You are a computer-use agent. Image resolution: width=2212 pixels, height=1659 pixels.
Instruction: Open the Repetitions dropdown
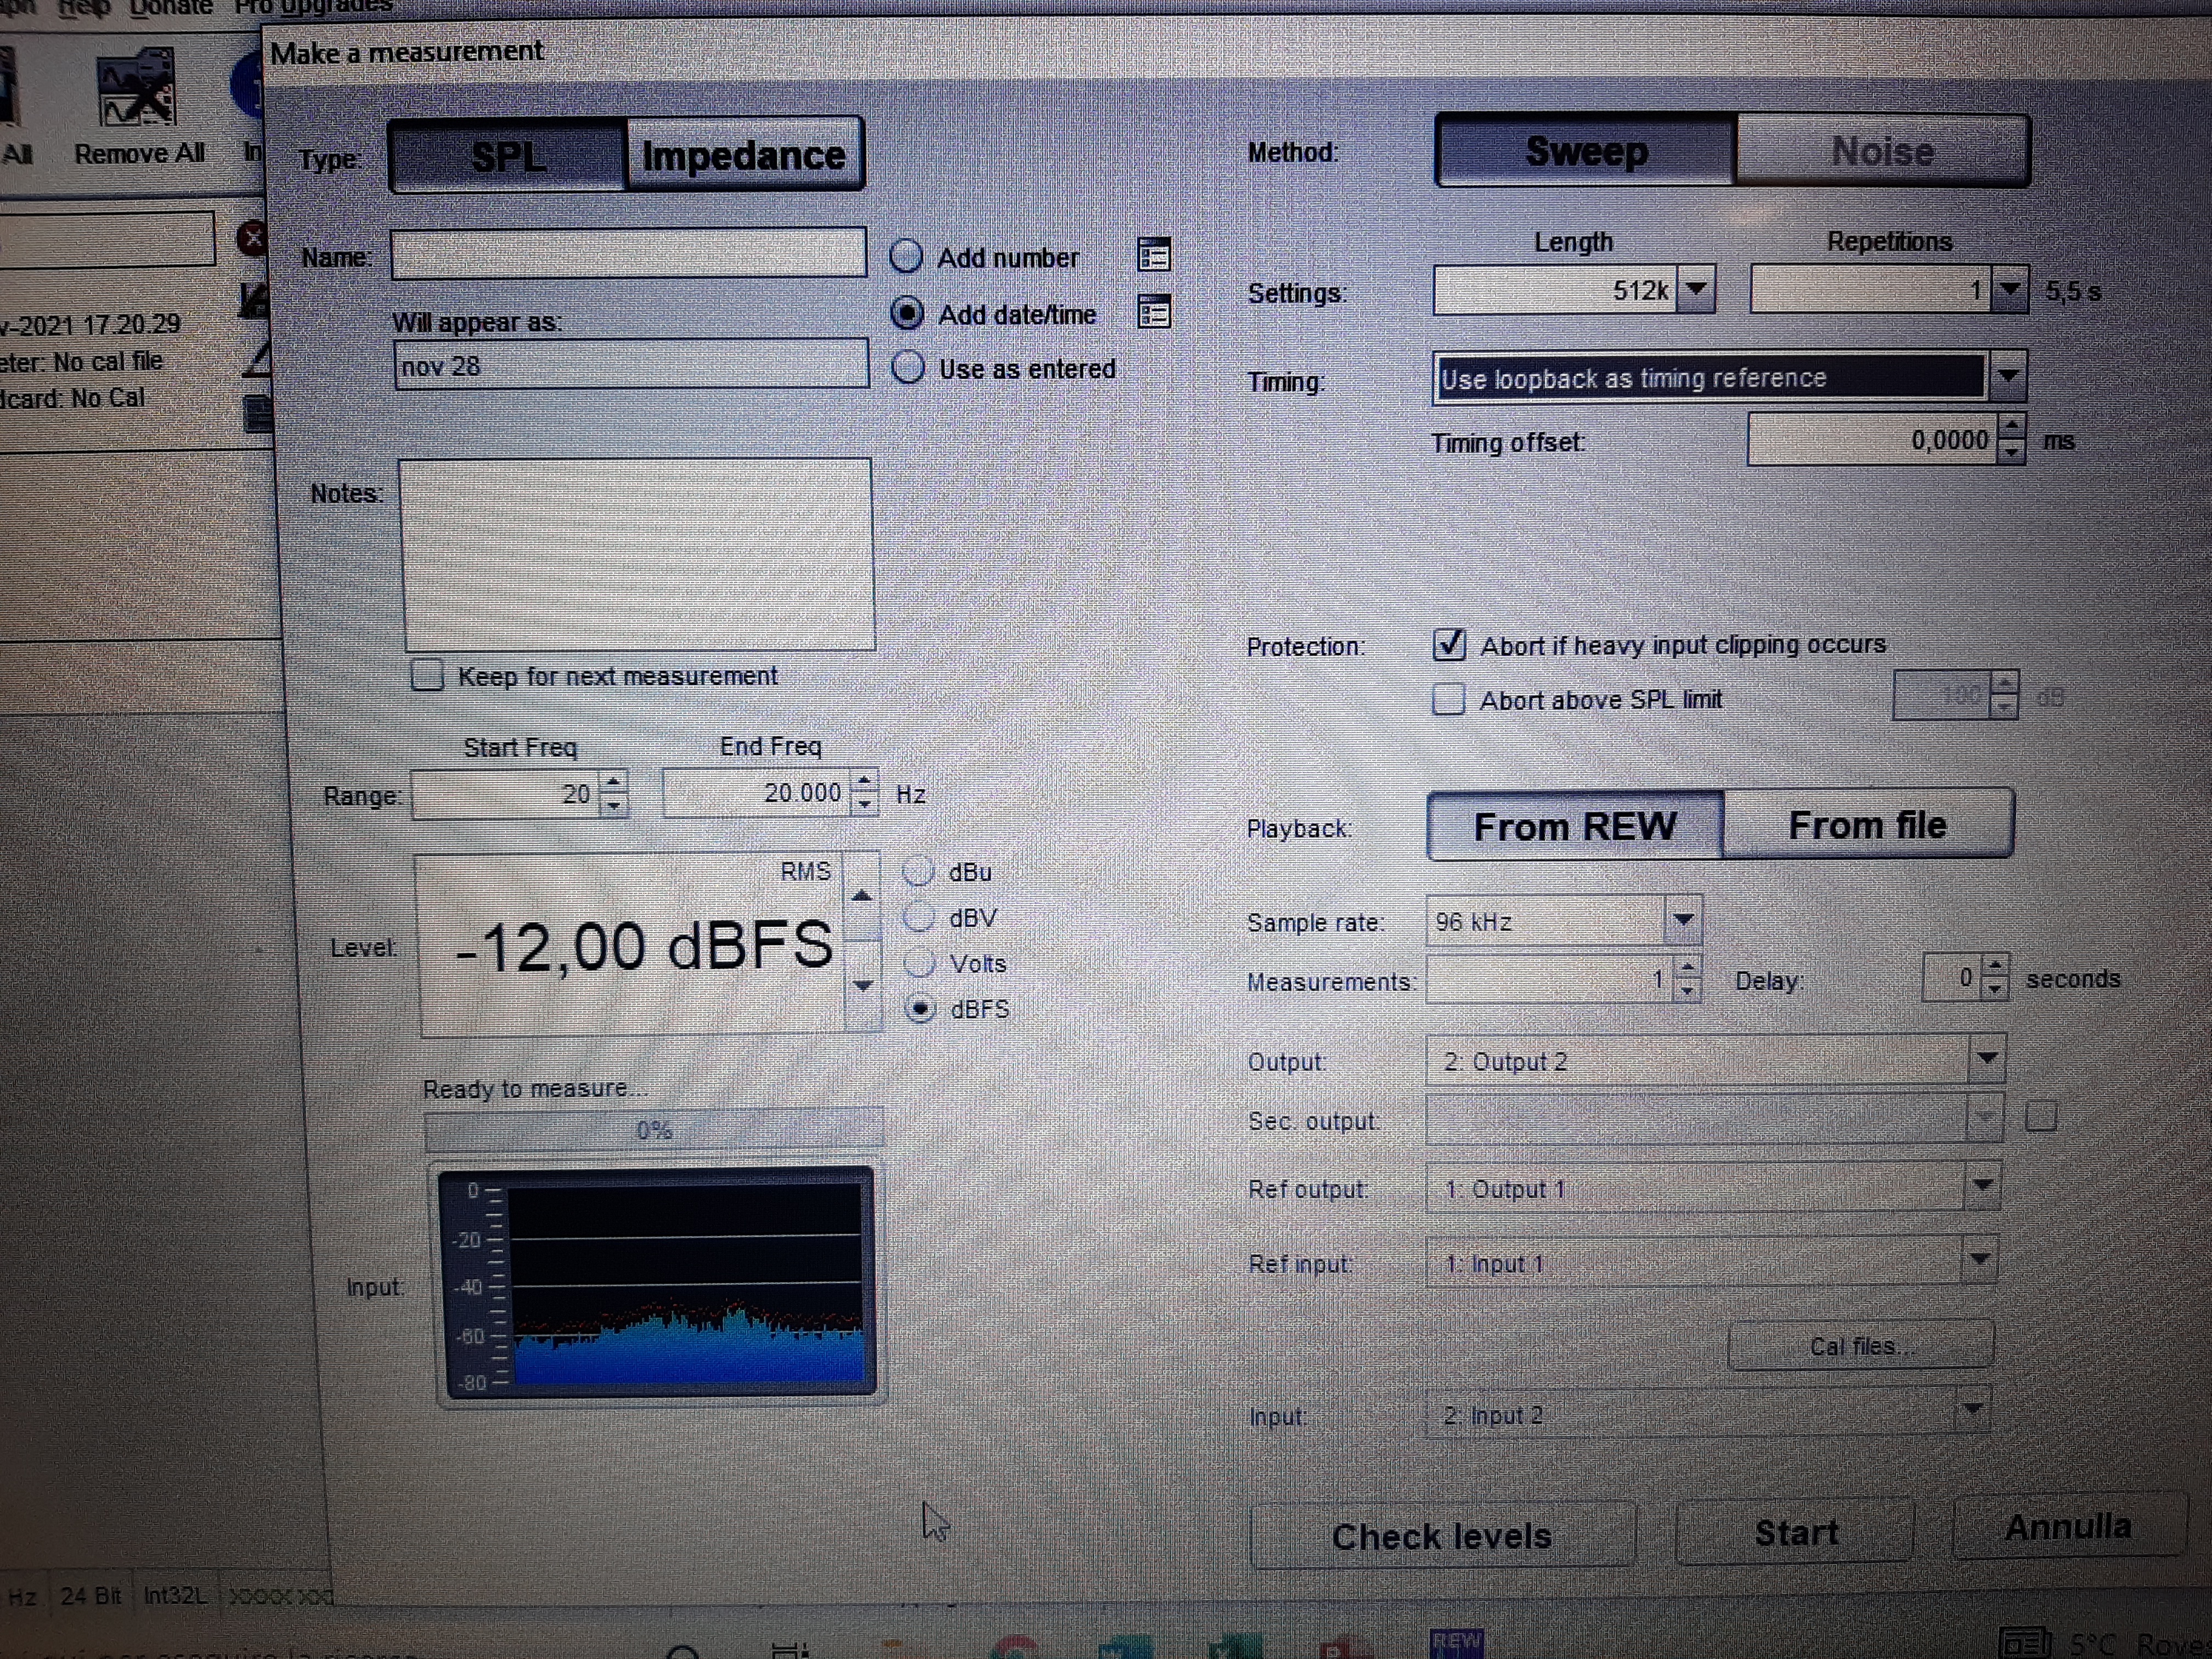2009,290
